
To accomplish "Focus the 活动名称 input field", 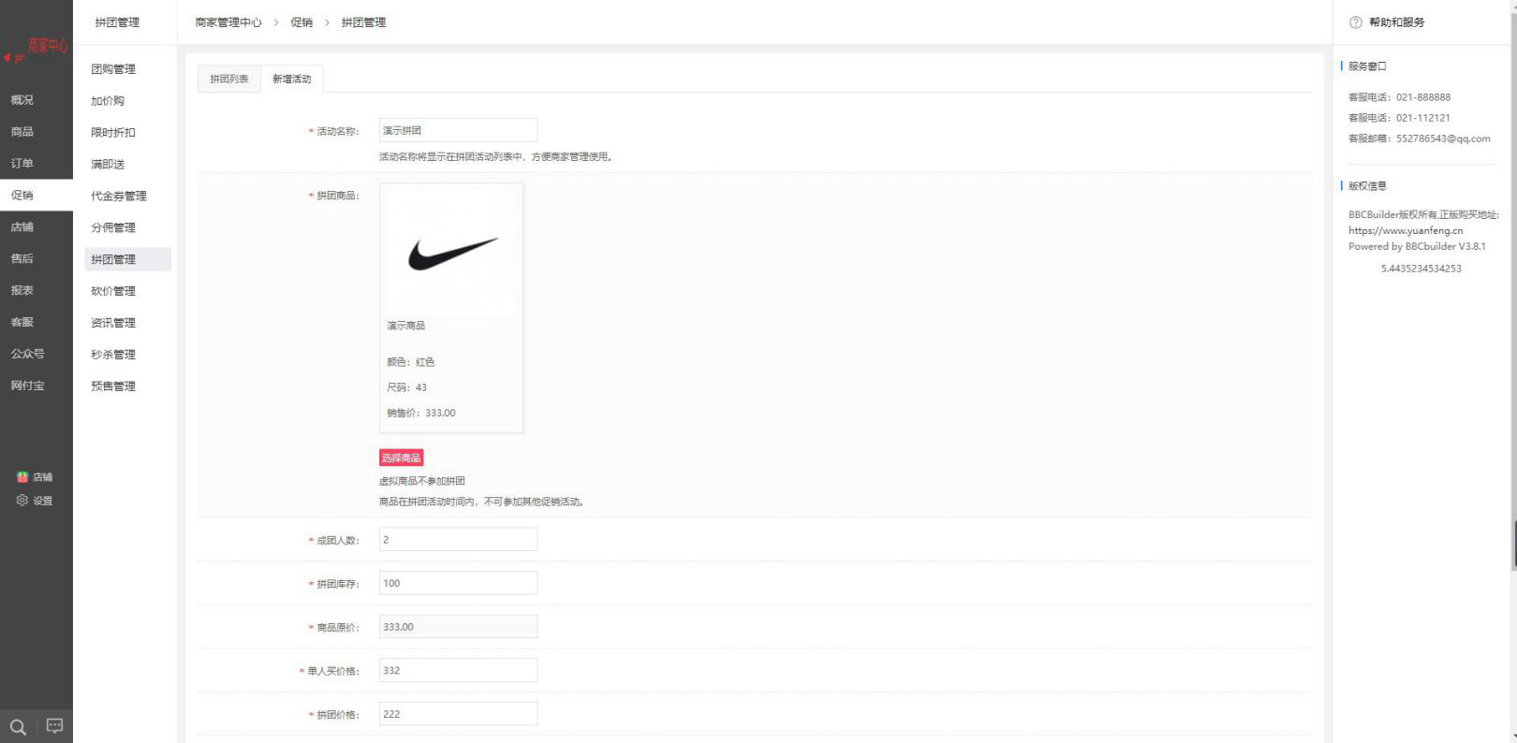I will pyautogui.click(x=458, y=130).
